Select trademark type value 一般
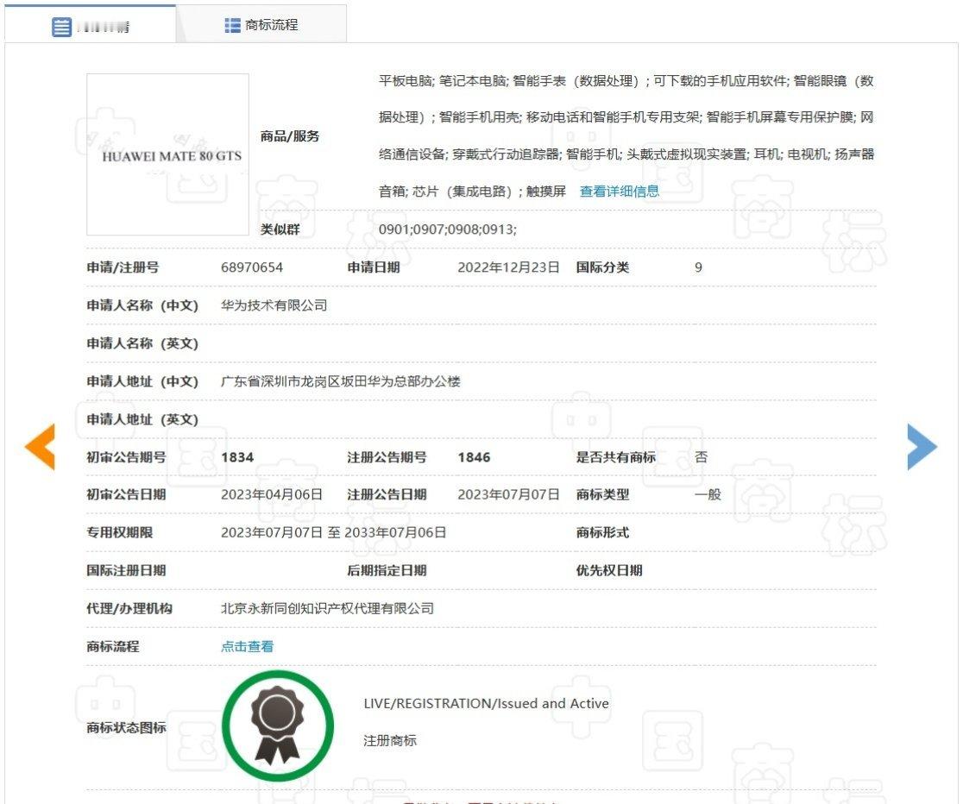Image resolution: width=963 pixels, height=804 pixels. [708, 495]
